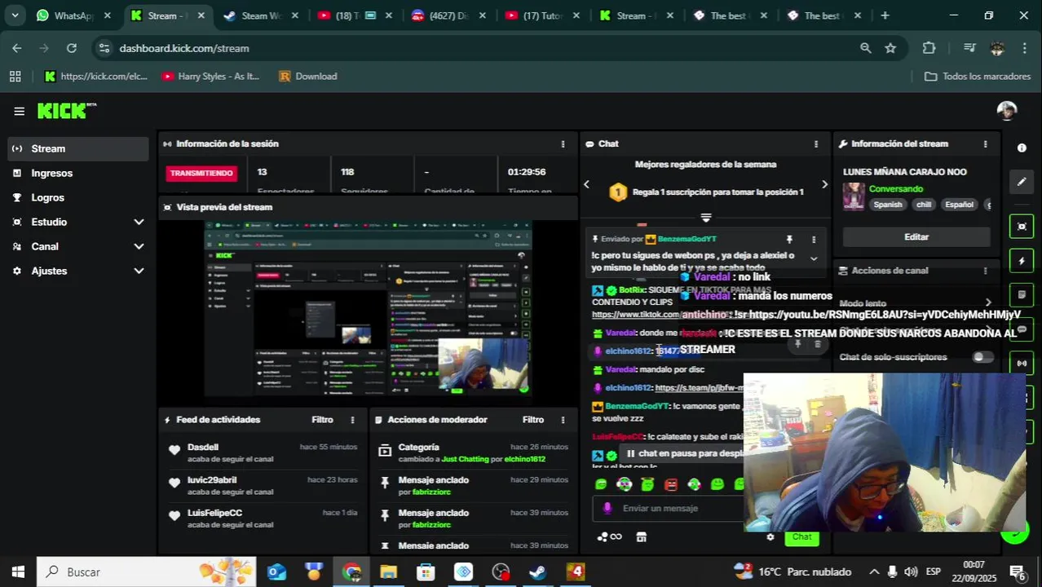Expand the Canal sidebar section
The height and width of the screenshot is (587, 1042).
coord(139,246)
